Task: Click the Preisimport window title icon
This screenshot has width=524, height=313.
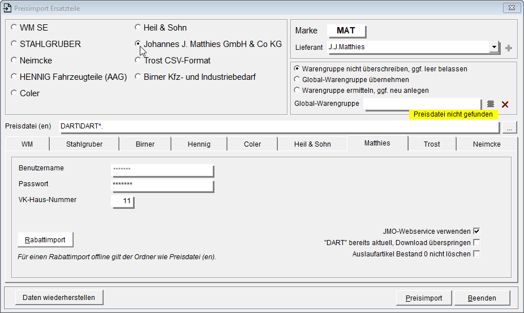Action: (x=7, y=8)
